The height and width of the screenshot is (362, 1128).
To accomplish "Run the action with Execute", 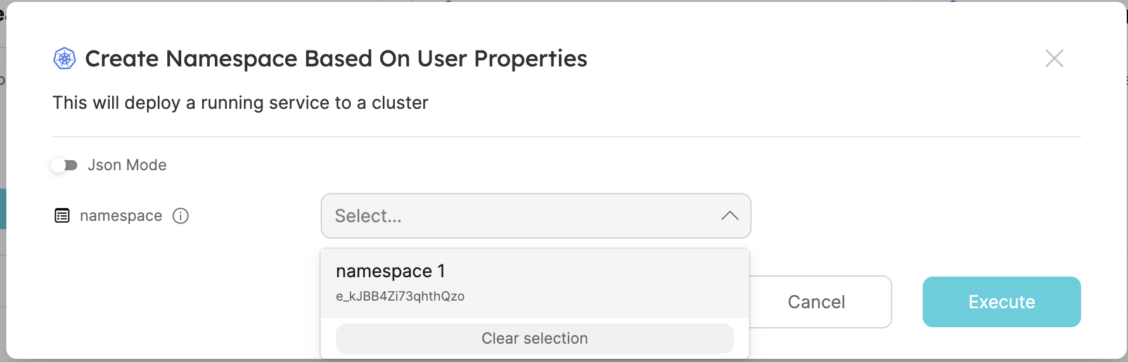I will coord(1001,302).
